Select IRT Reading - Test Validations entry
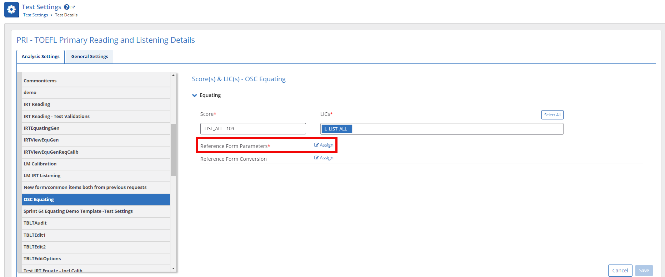The width and height of the screenshot is (665, 277). [x=96, y=117]
